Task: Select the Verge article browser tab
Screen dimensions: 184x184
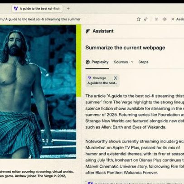Action: [37, 9]
